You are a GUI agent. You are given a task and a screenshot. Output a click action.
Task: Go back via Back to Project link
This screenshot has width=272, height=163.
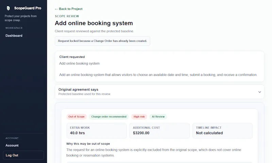coord(69,9)
